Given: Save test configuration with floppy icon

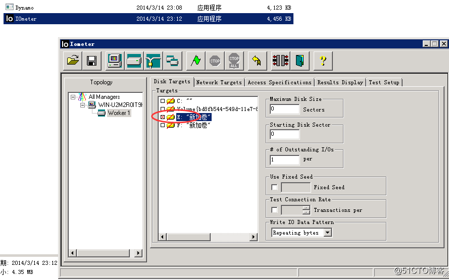Looking at the screenshot, I should [91, 61].
